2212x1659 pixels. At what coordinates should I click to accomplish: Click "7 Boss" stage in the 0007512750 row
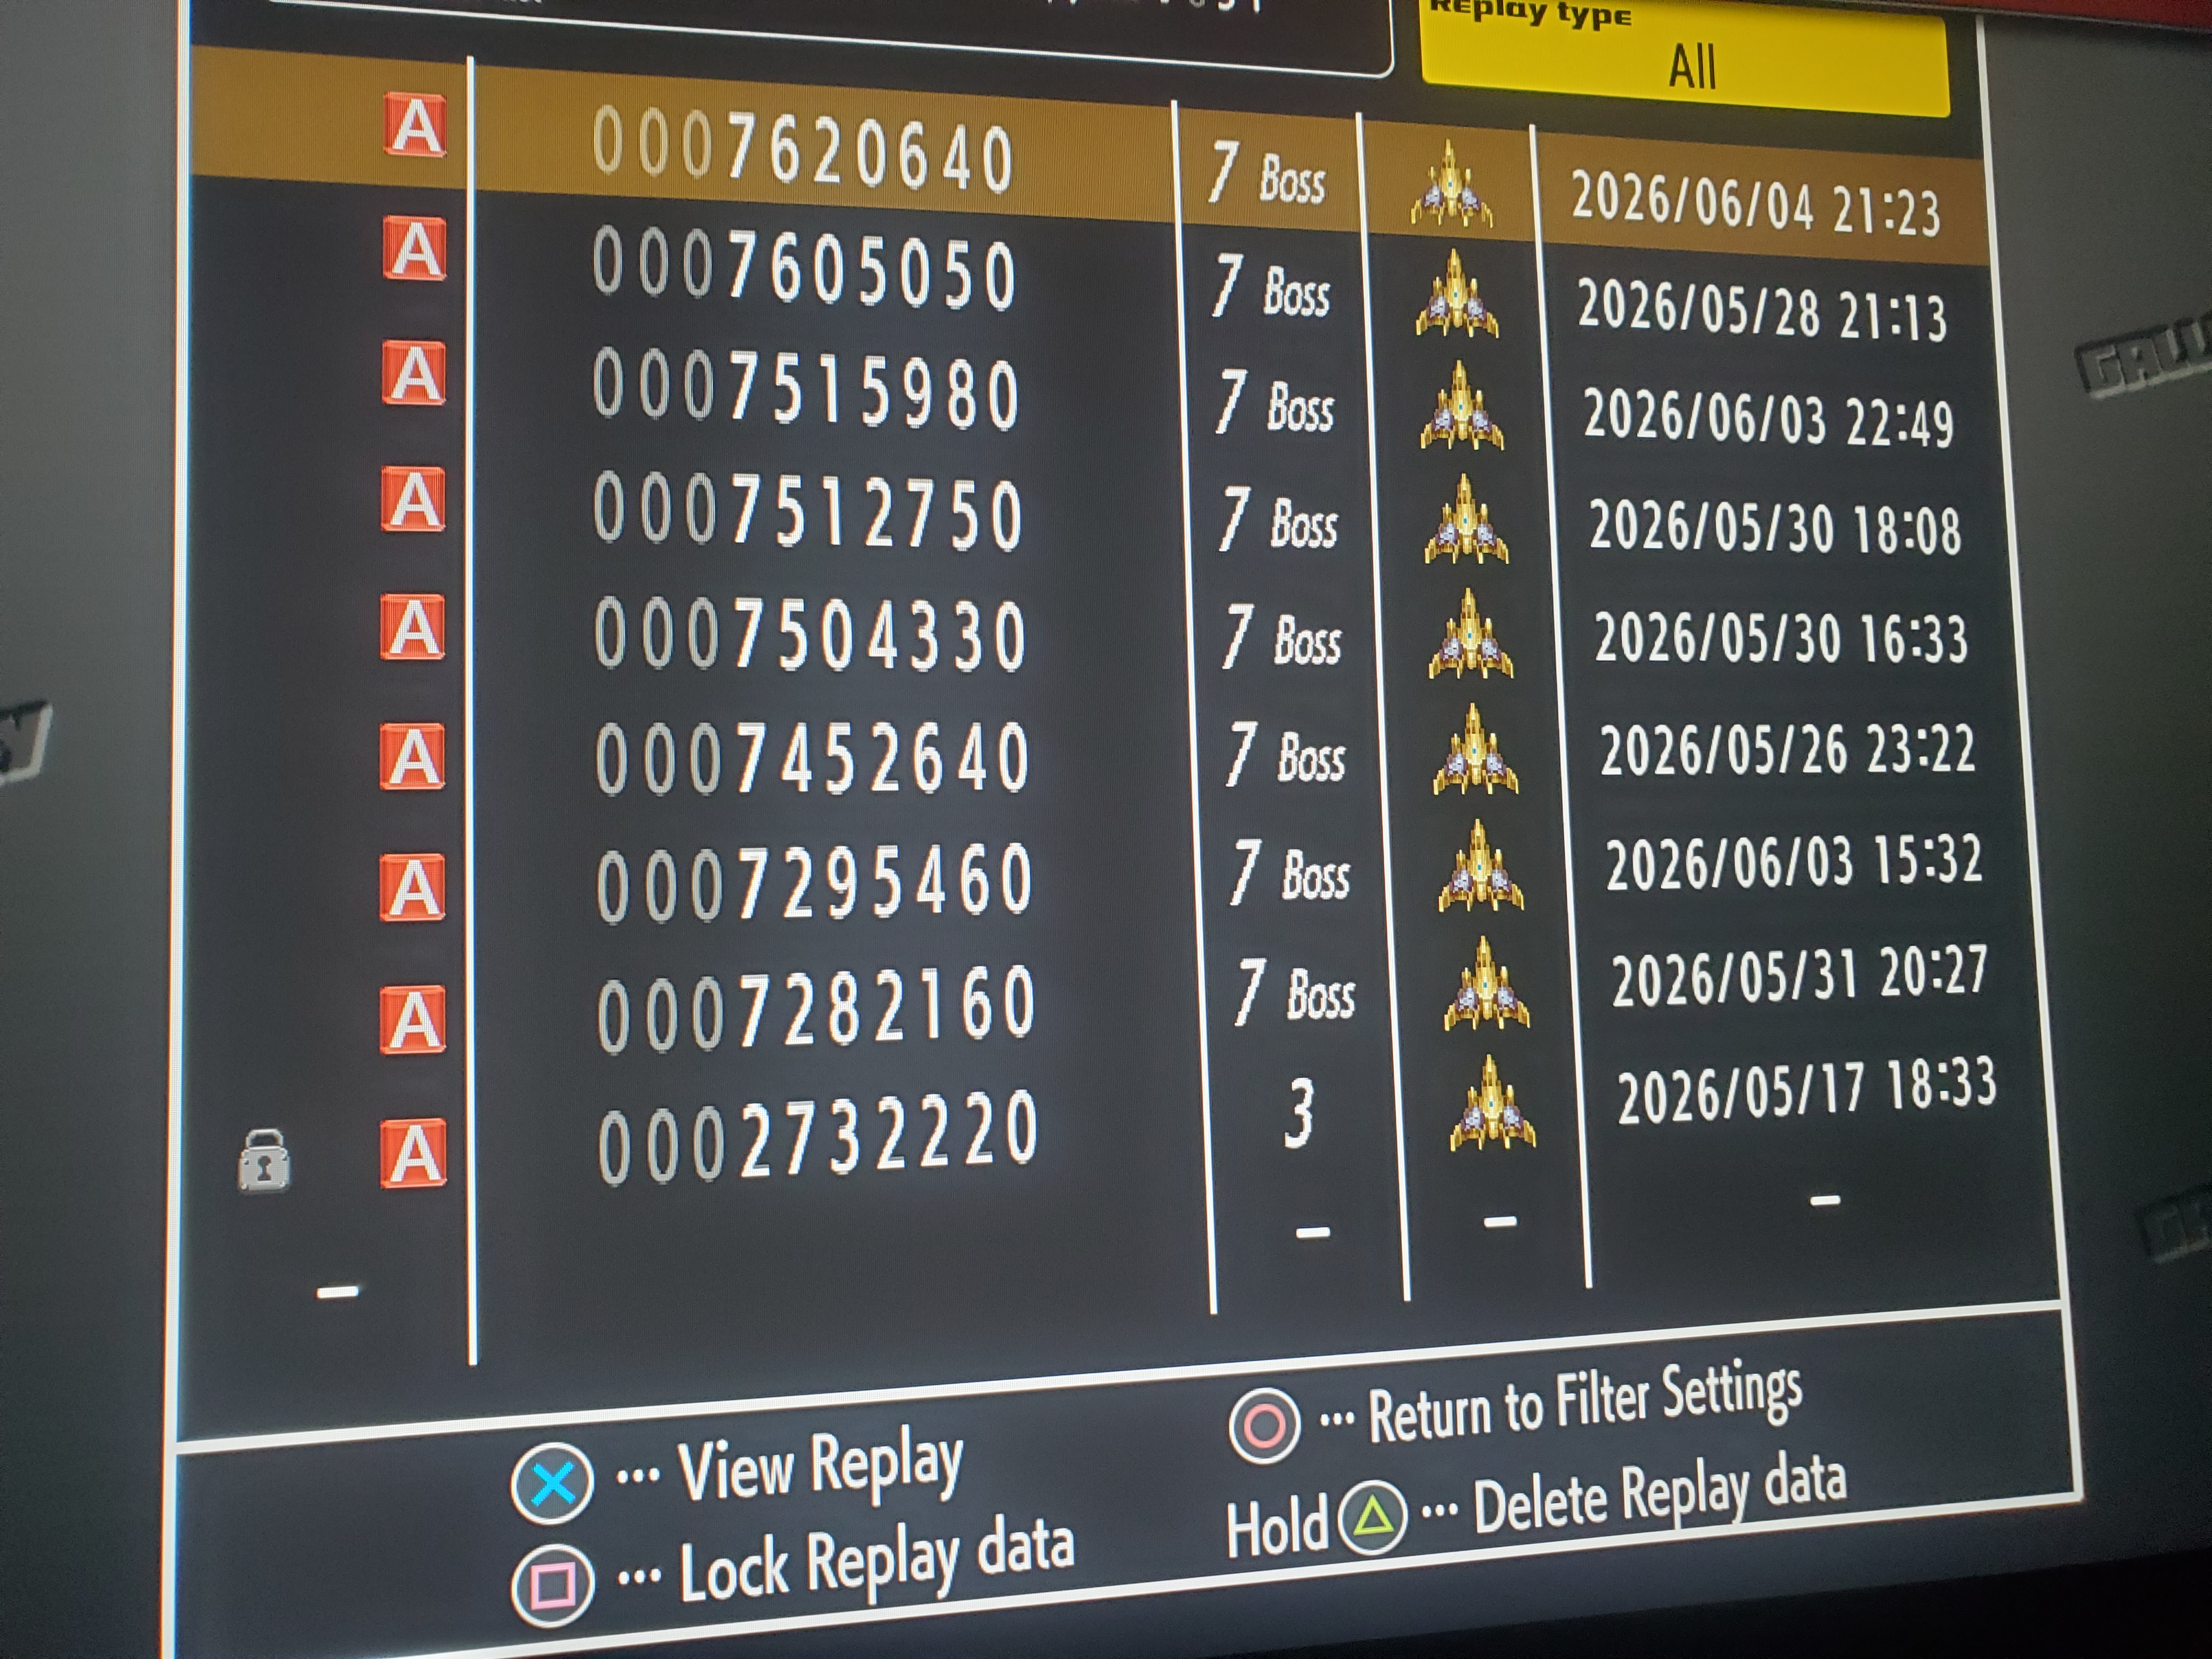click(1279, 518)
